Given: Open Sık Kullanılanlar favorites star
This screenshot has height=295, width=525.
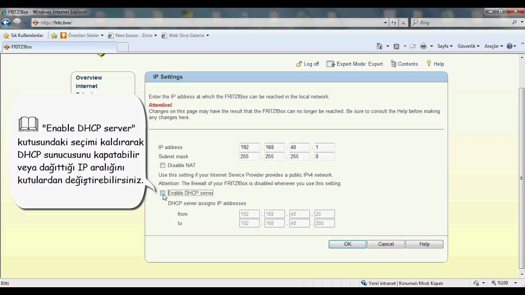Looking at the screenshot, I should pyautogui.click(x=23, y=36).
